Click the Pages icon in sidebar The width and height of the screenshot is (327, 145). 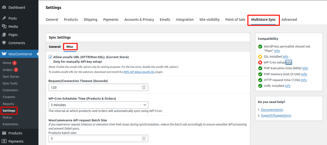click(x=4, y=35)
